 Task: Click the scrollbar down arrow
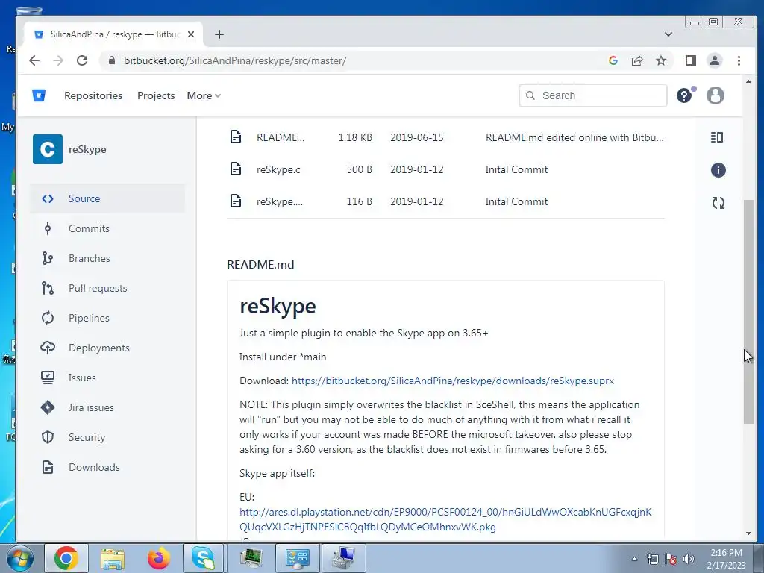coord(749,533)
